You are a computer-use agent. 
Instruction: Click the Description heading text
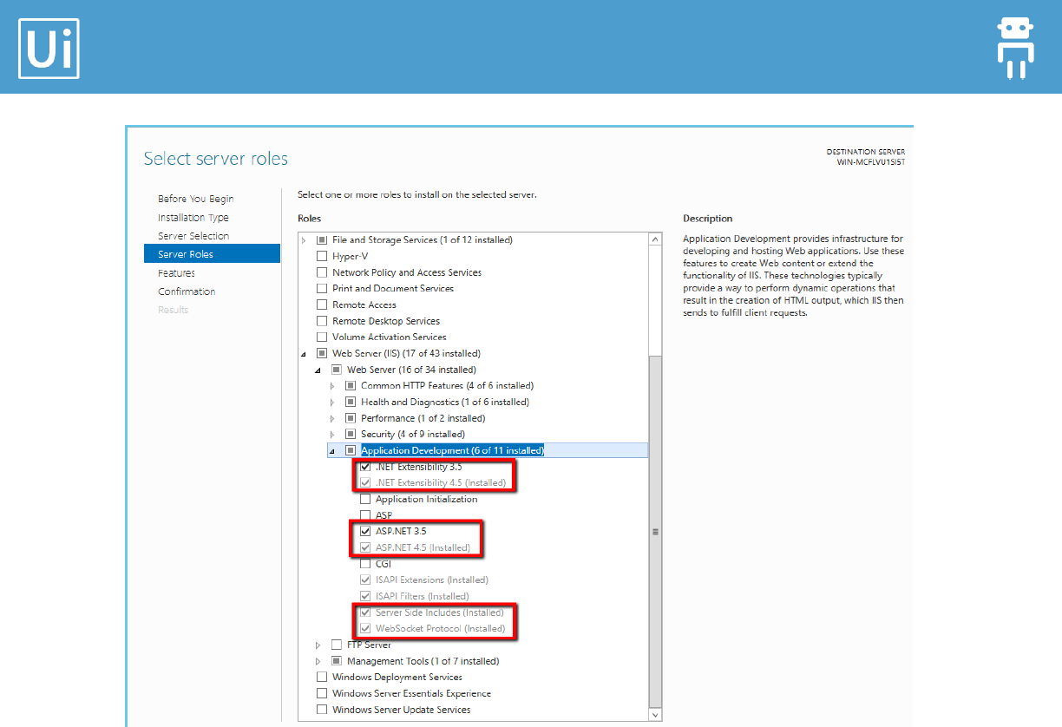coord(708,219)
